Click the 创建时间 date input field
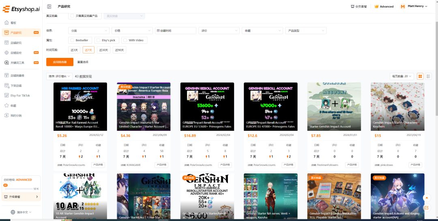Viewport: 438px width, 221px height. [x=176, y=31]
